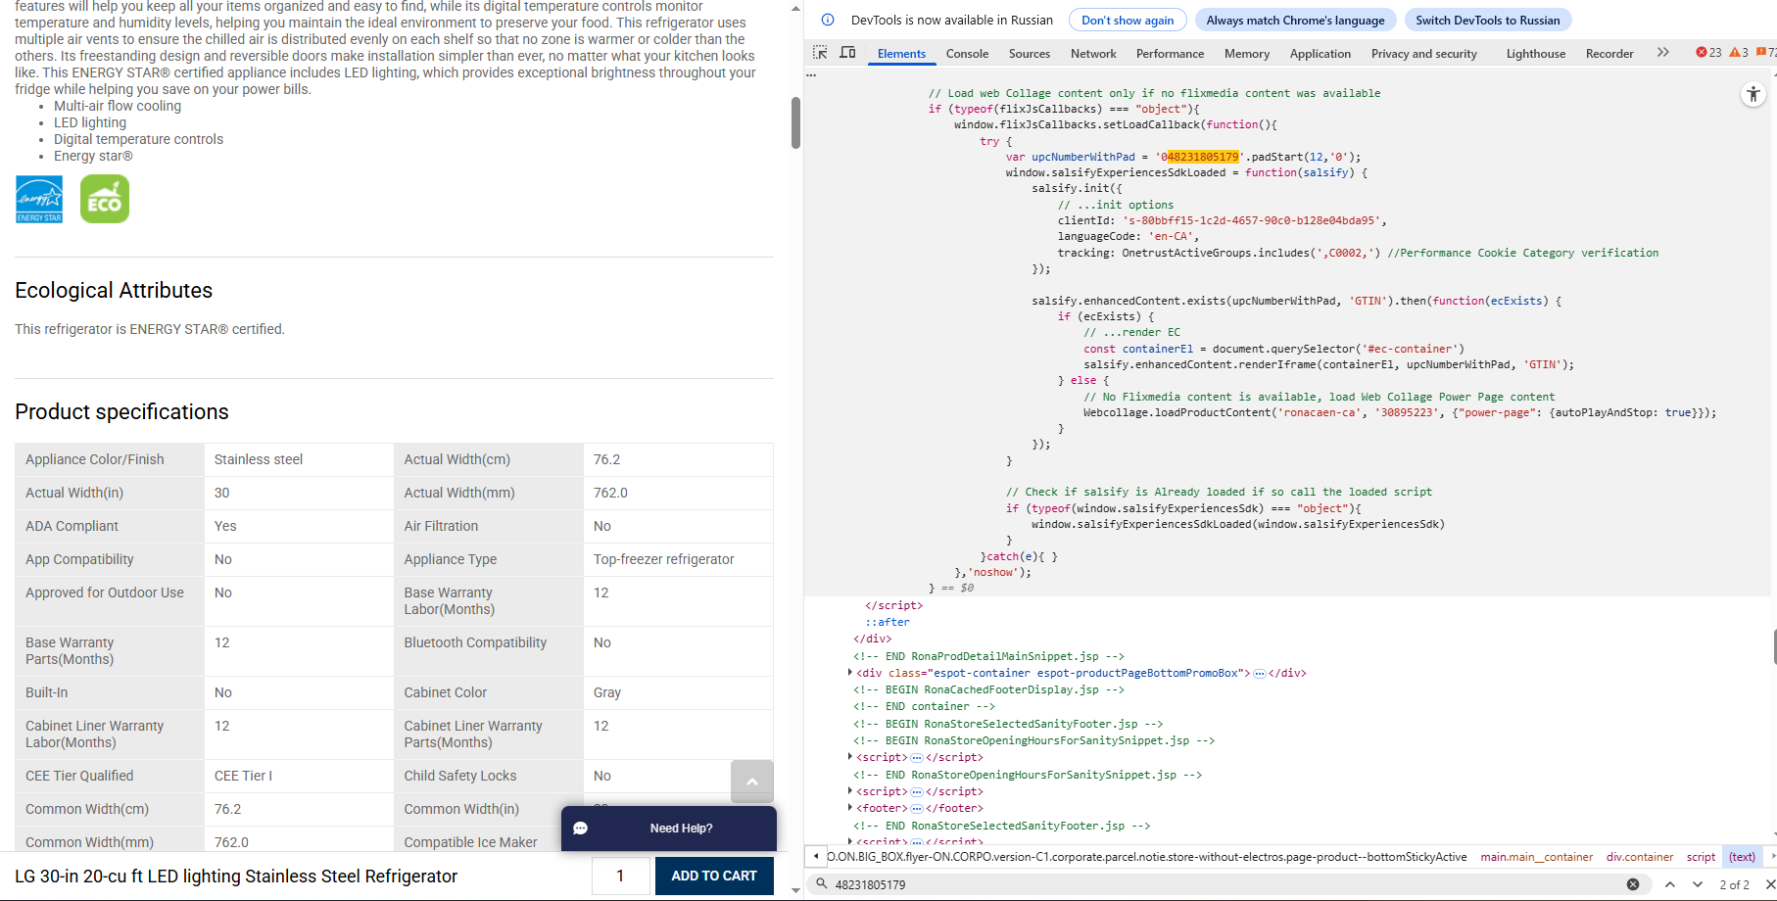This screenshot has height=901, width=1777.
Task: Click the page scrollbar down arrow
Action: [x=795, y=890]
